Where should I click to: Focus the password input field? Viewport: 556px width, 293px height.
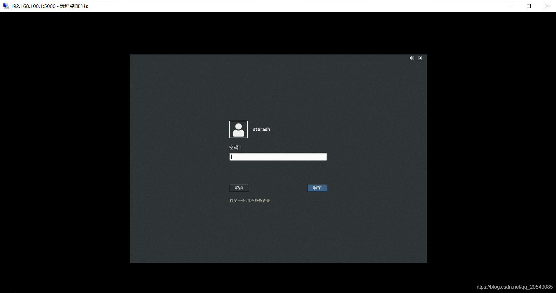[x=278, y=157]
